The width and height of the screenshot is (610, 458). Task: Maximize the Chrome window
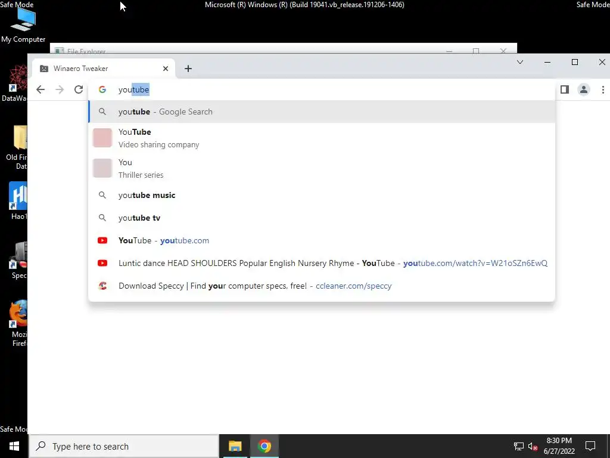[x=575, y=62]
